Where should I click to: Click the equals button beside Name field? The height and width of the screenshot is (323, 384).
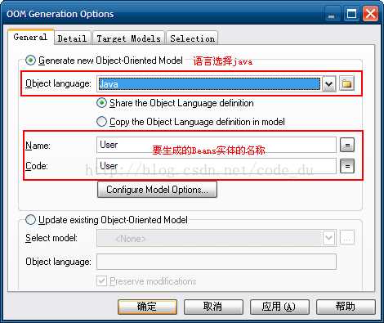(347, 145)
